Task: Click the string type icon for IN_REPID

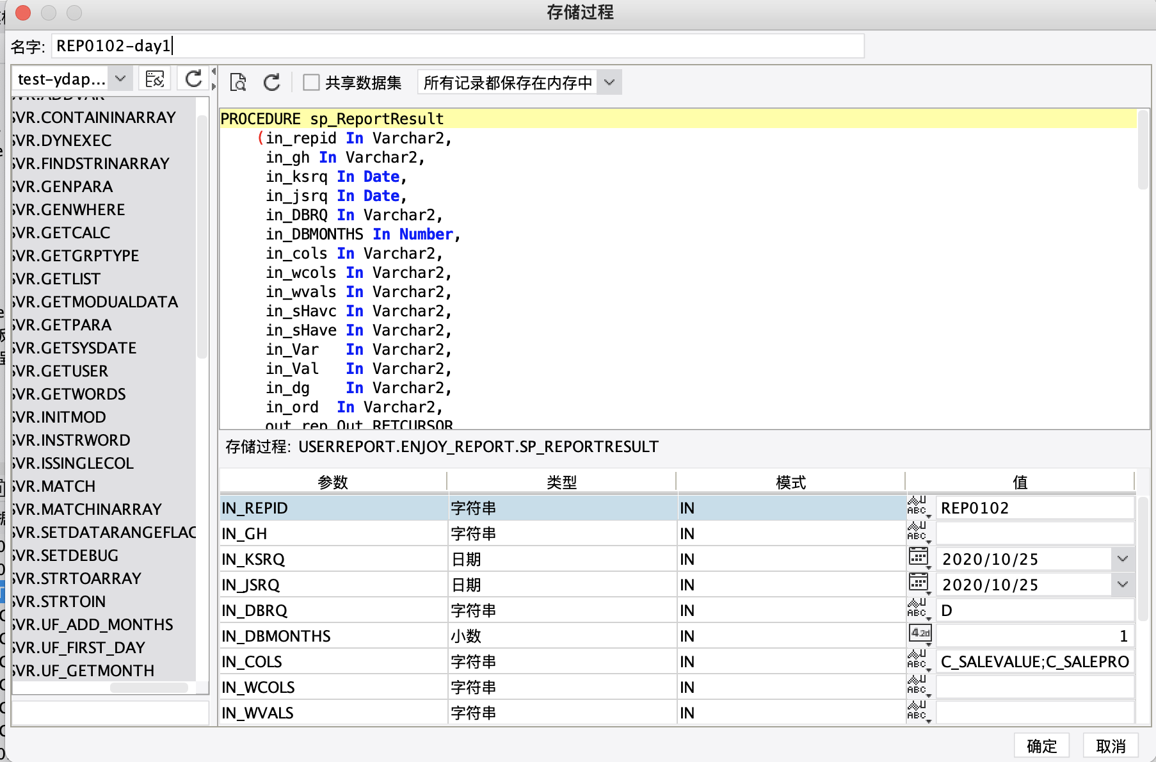Action: point(918,507)
